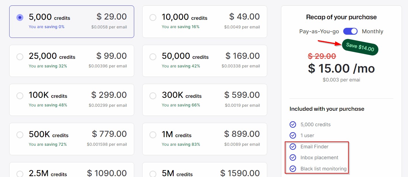Image resolution: width=408 pixels, height=177 pixels.
Task: Click the Pay-as-You-go label
Action: 319,31
